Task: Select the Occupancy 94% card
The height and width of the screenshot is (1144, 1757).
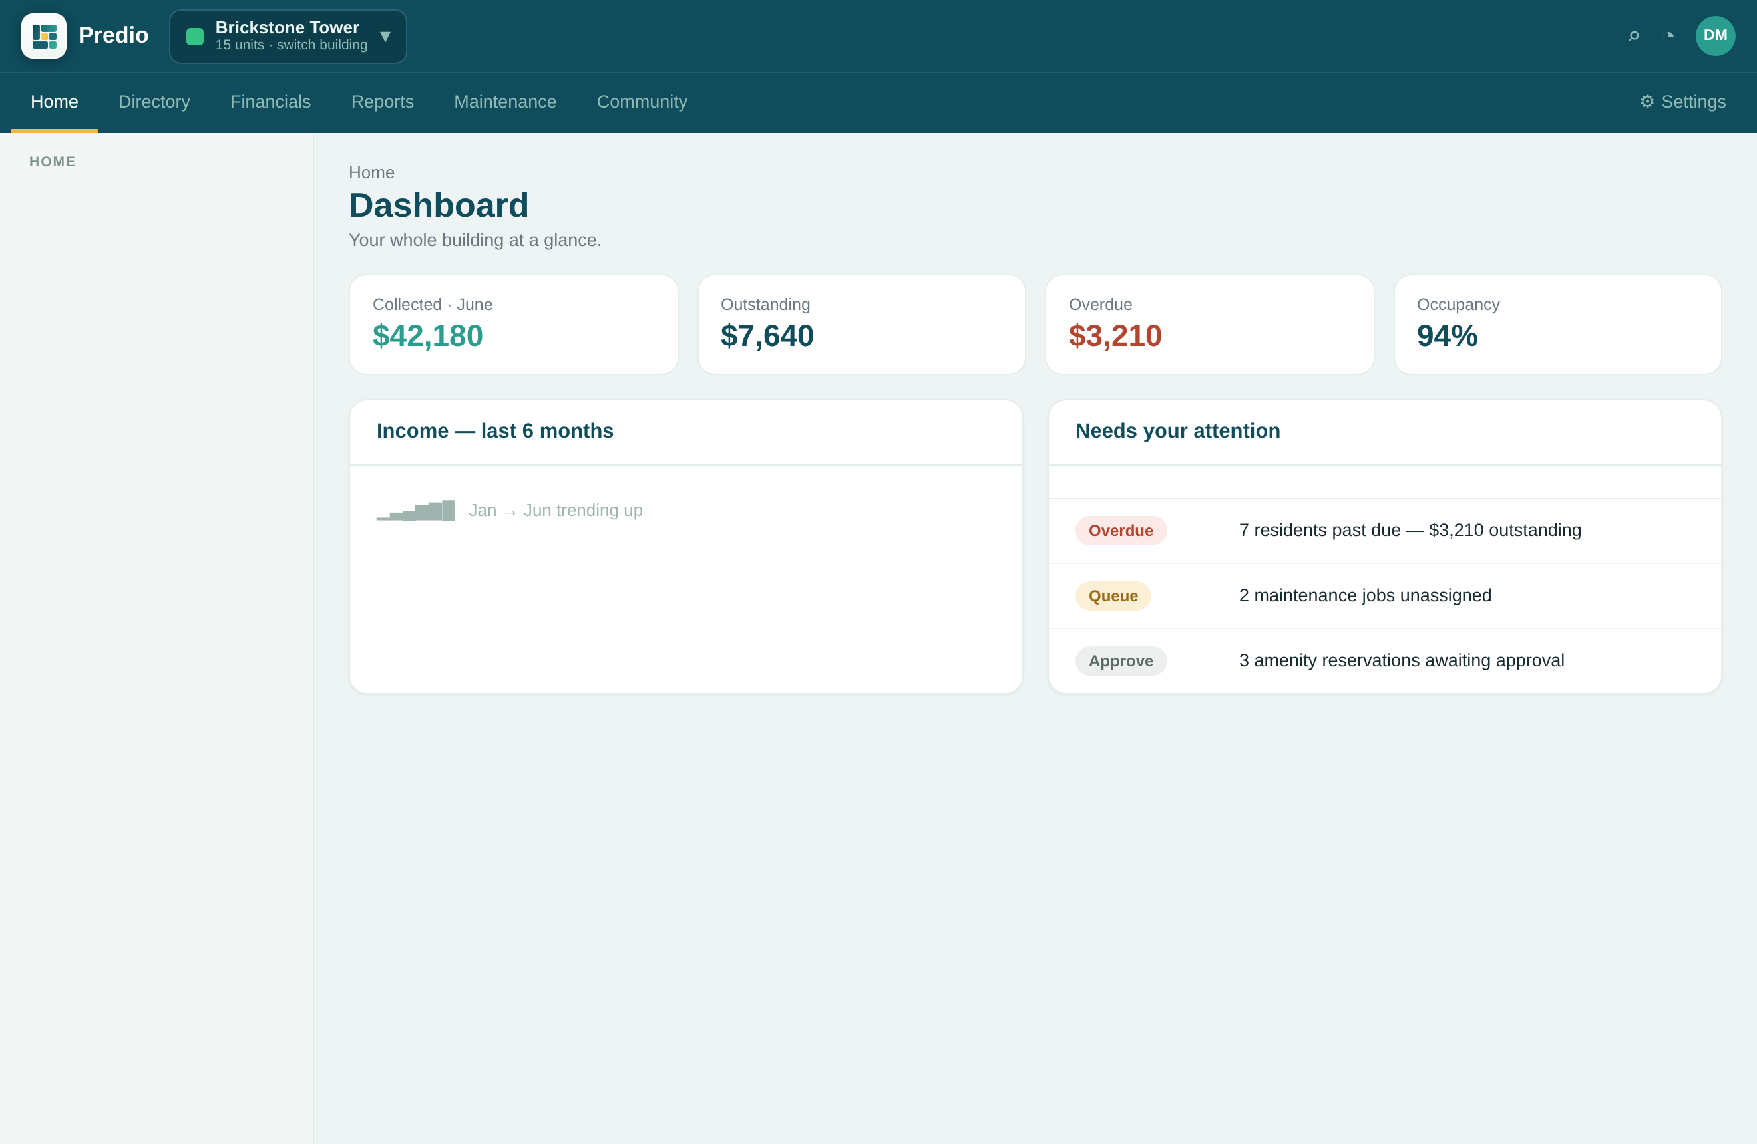Action: pos(1558,325)
